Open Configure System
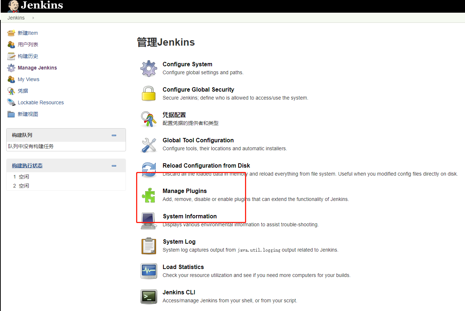 187,64
